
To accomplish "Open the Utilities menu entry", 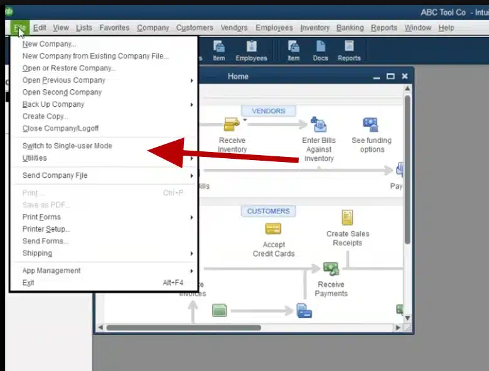I will point(104,158).
